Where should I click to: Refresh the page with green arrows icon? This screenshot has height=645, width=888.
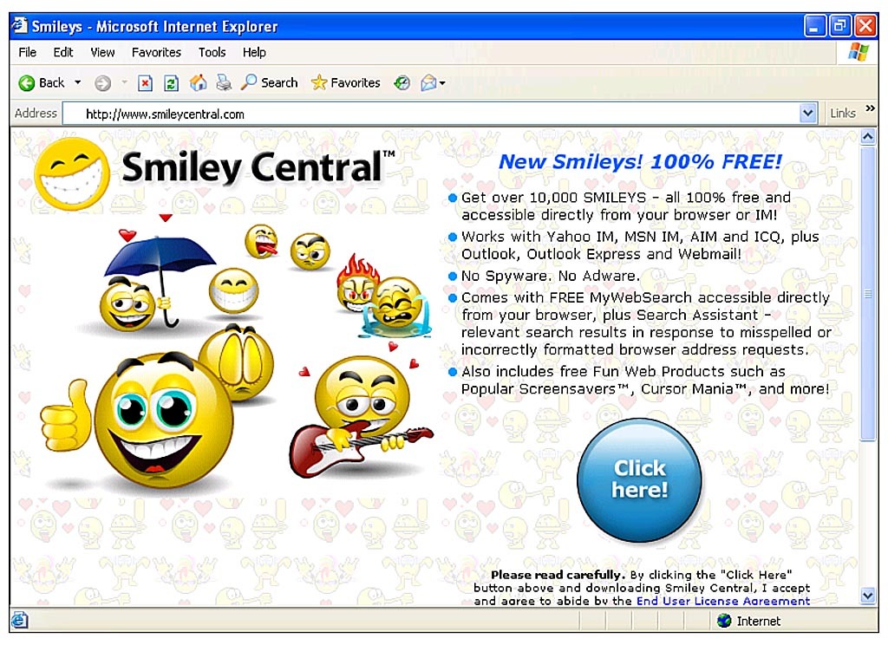coord(171,83)
